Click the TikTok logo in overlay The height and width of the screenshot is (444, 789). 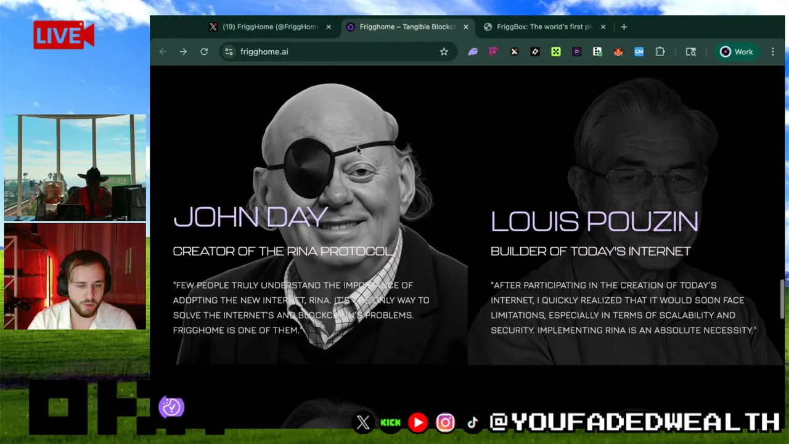pyautogui.click(x=472, y=422)
